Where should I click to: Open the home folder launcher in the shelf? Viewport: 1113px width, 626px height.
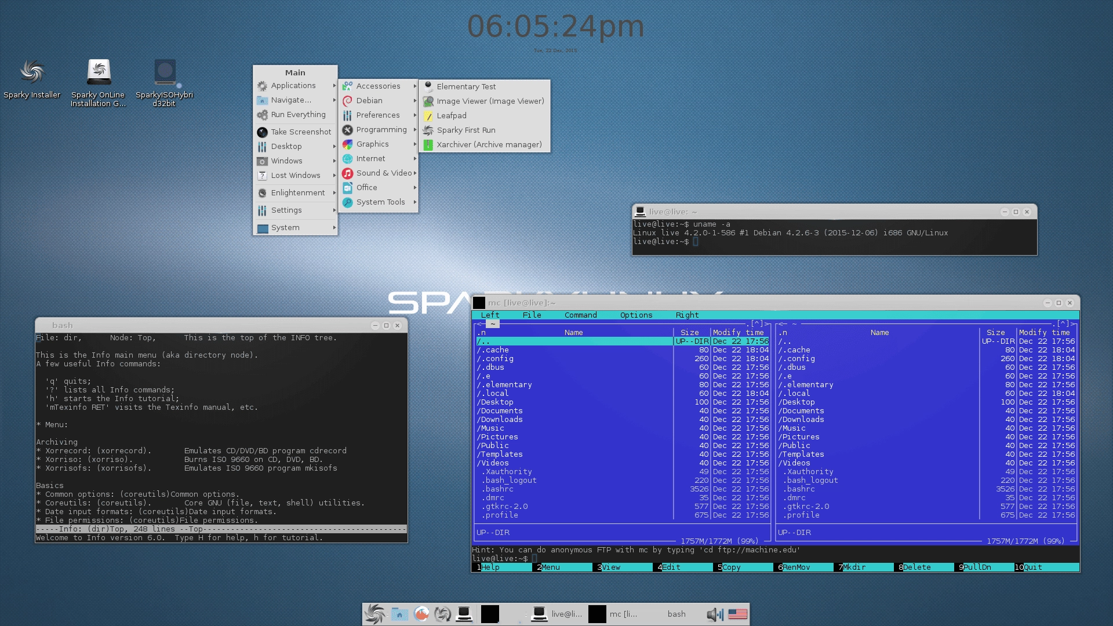tap(399, 614)
